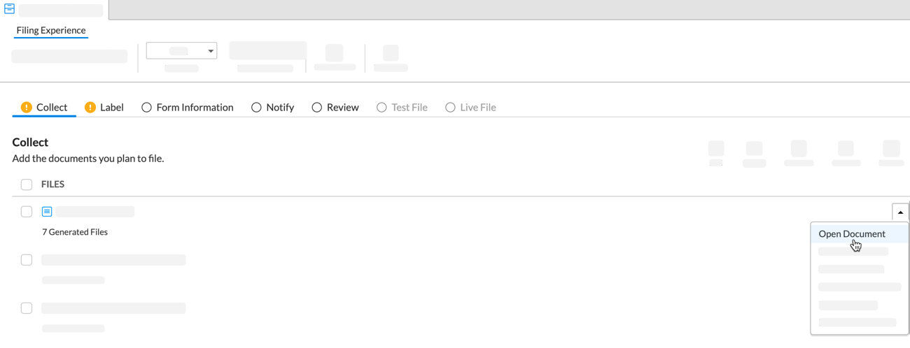This screenshot has width=910, height=348.
Task: Choose Open Document from the menu
Action: [852, 234]
